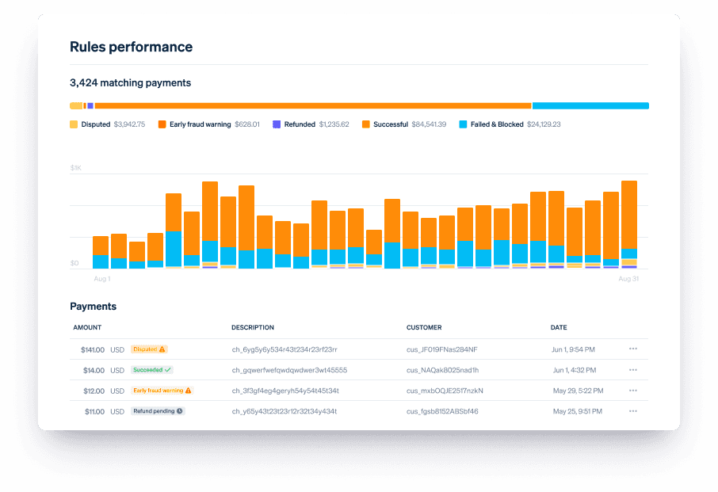Screen dimensions: 718x492
Task: Click the Jun 1, 4:32 PM date
Action: click(575, 370)
